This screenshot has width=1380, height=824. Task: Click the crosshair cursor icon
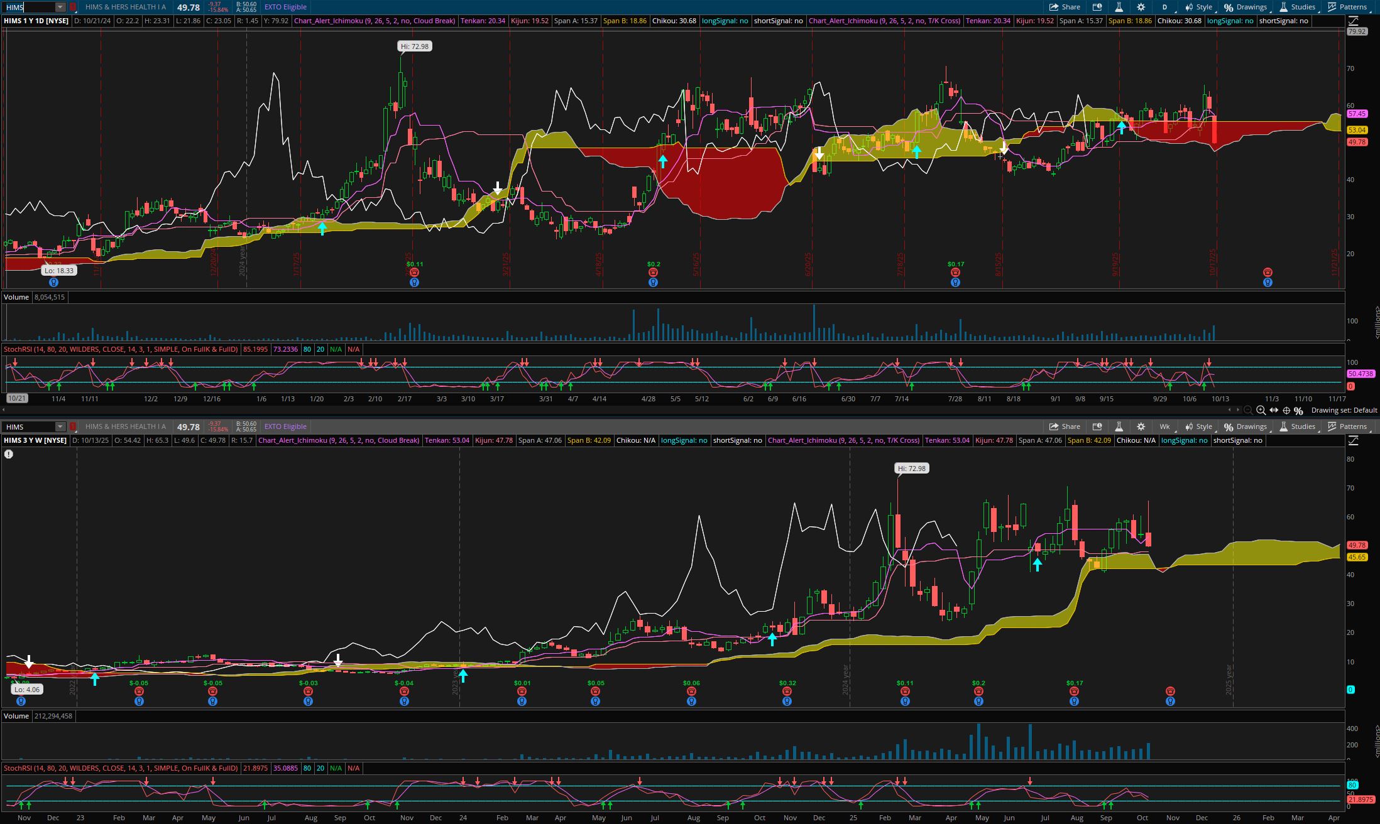pyautogui.click(x=1286, y=410)
